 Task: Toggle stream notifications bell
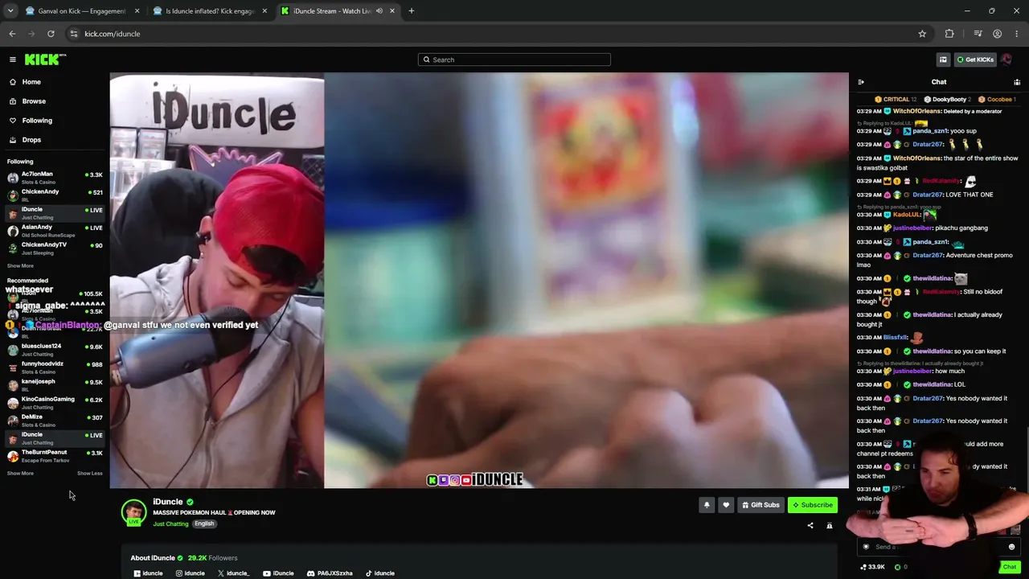click(x=707, y=505)
